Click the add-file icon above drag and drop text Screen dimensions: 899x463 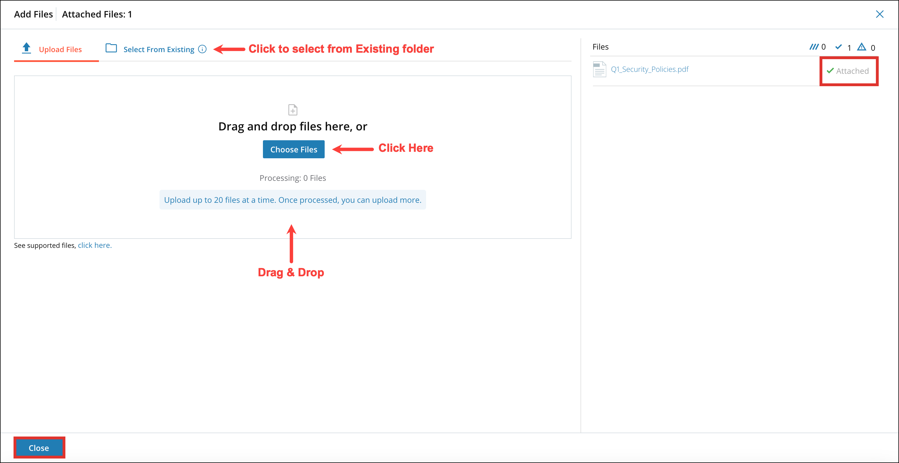coord(293,110)
